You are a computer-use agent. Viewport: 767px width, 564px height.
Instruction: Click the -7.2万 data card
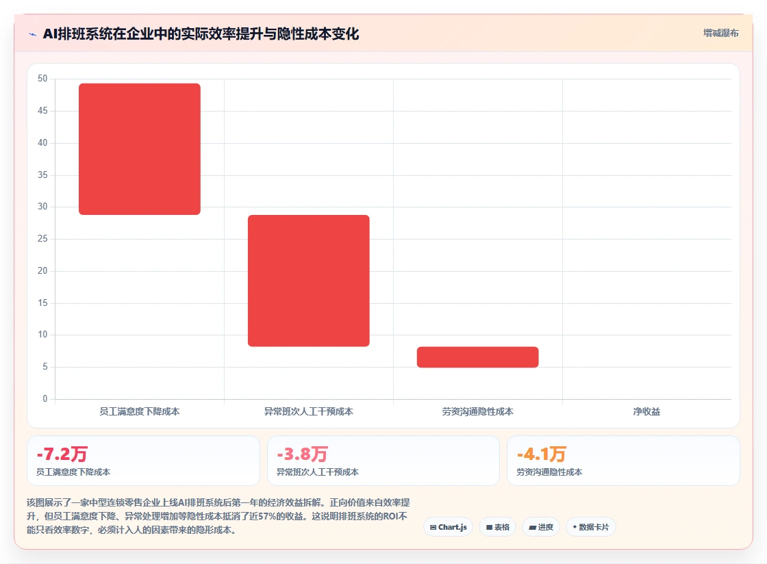coord(143,461)
